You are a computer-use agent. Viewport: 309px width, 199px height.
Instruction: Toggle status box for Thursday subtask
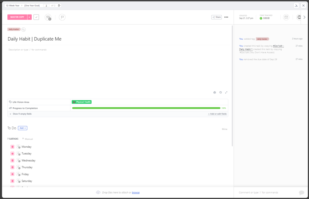point(12,167)
